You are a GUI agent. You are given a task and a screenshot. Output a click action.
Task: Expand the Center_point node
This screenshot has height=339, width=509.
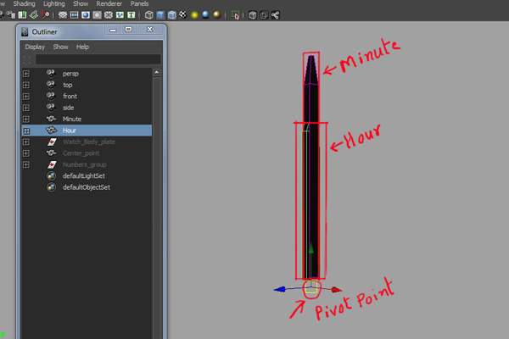point(26,153)
